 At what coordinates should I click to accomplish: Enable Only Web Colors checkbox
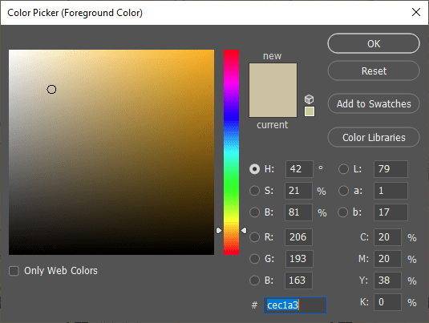pos(14,271)
